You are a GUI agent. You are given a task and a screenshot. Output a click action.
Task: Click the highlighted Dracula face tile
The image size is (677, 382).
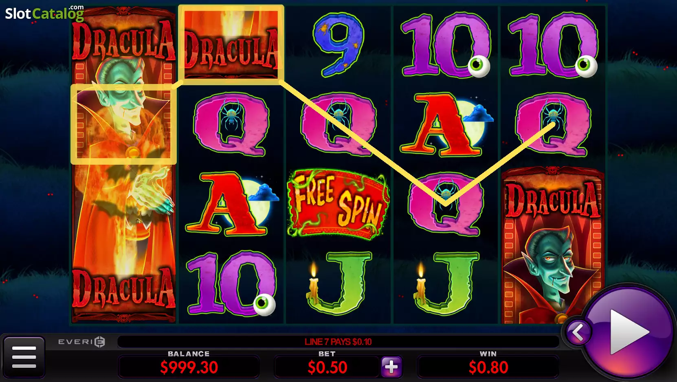(x=124, y=124)
